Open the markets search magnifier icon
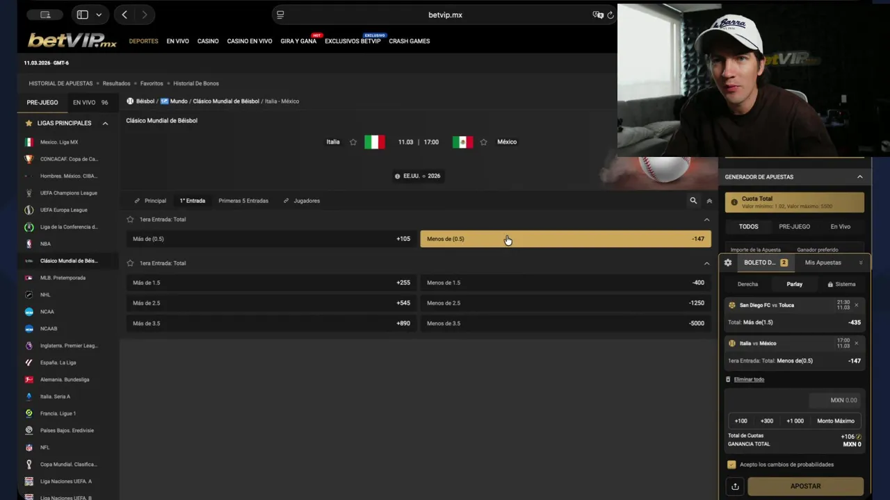The image size is (890, 500). [693, 201]
